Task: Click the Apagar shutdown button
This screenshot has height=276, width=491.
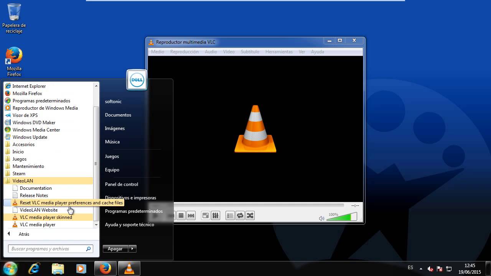Action: [115, 249]
